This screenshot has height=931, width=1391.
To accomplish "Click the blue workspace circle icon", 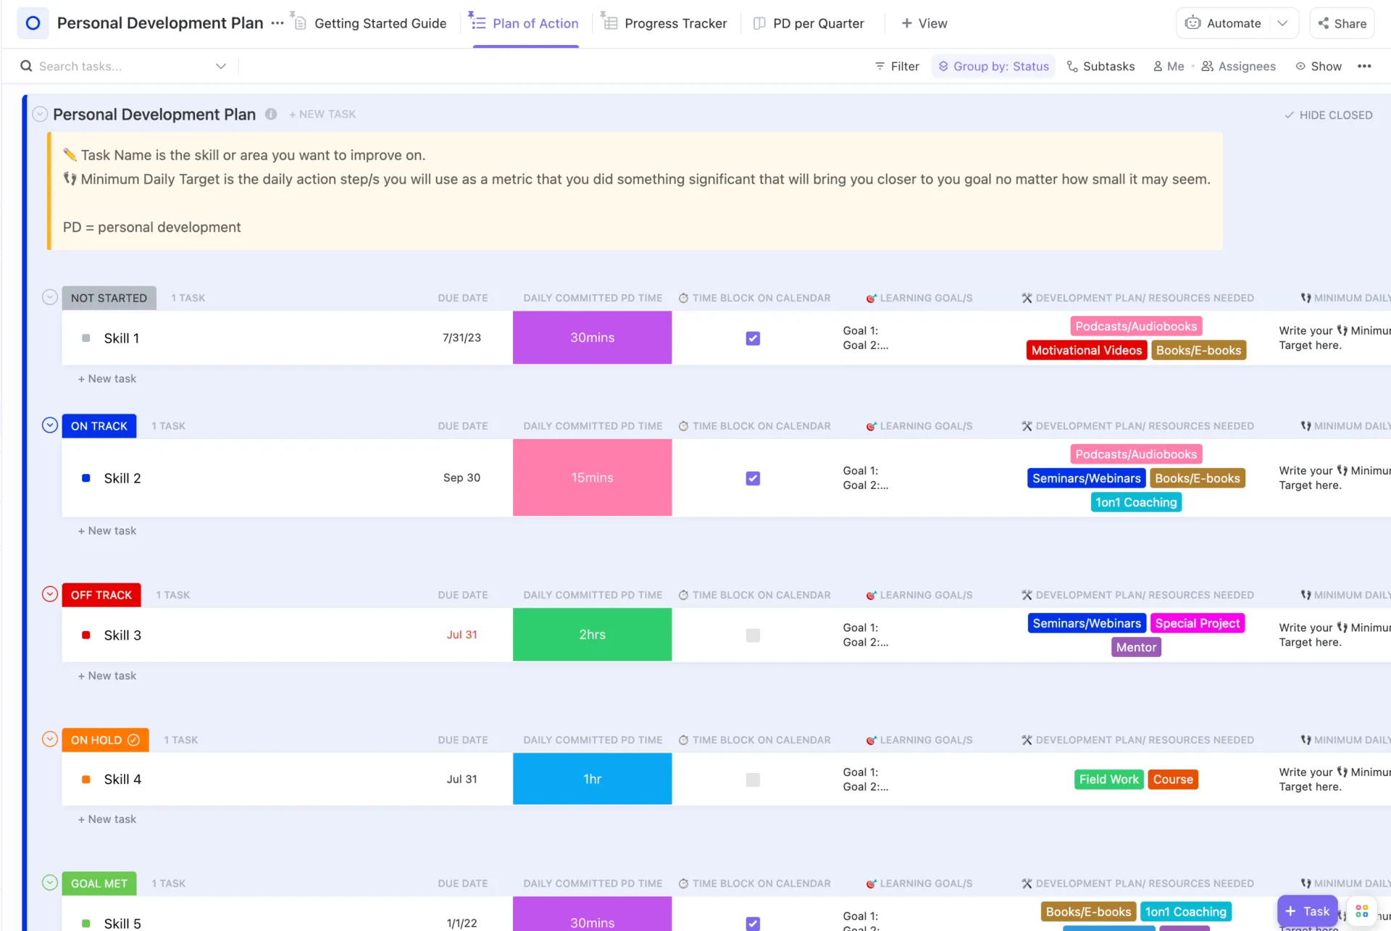I will (x=33, y=23).
